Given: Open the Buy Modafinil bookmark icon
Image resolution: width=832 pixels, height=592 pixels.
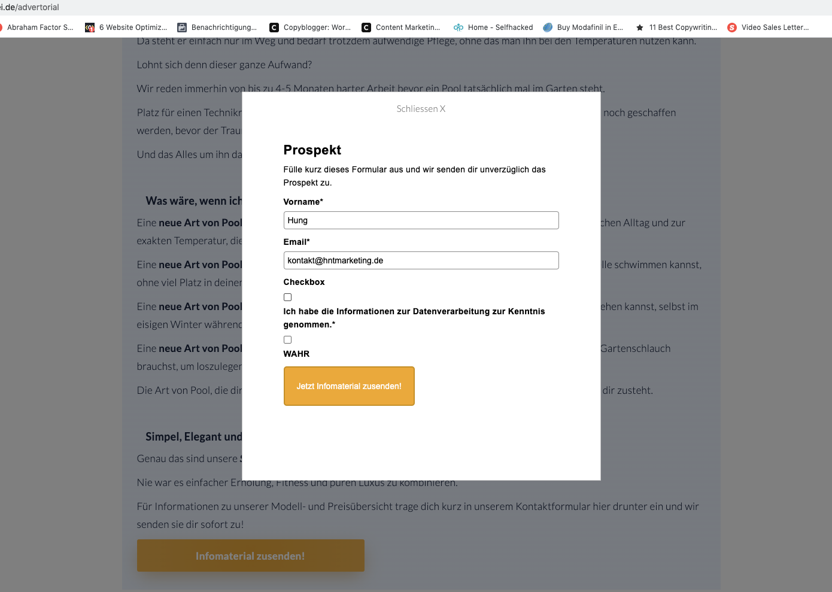Looking at the screenshot, I should [x=548, y=28].
